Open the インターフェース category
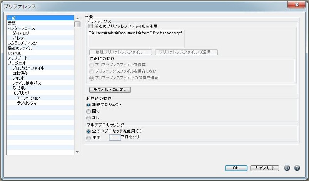Viewport: 309px width, 181px height. click(x=40, y=28)
